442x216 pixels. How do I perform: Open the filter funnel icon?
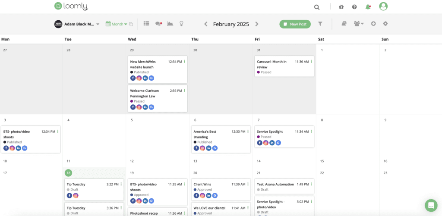click(x=320, y=24)
